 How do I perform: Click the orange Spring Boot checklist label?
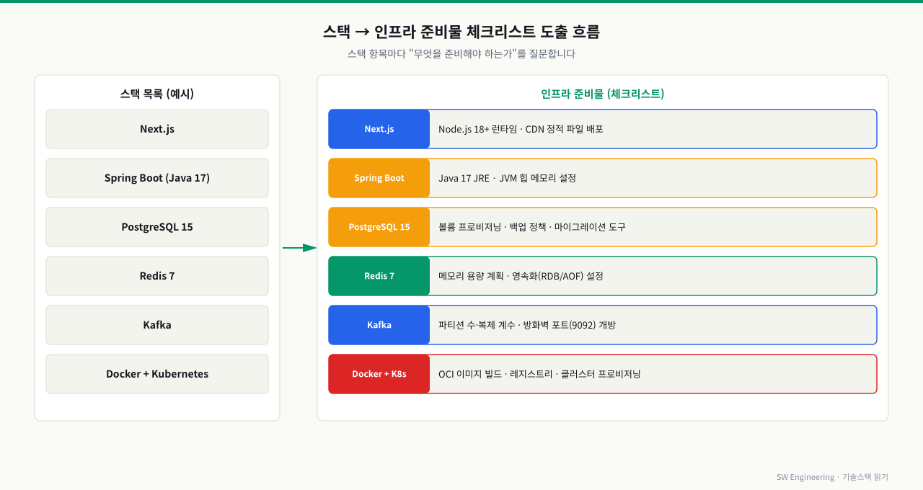tap(379, 178)
